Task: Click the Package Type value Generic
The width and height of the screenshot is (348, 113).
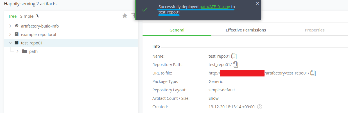Action: (216, 82)
